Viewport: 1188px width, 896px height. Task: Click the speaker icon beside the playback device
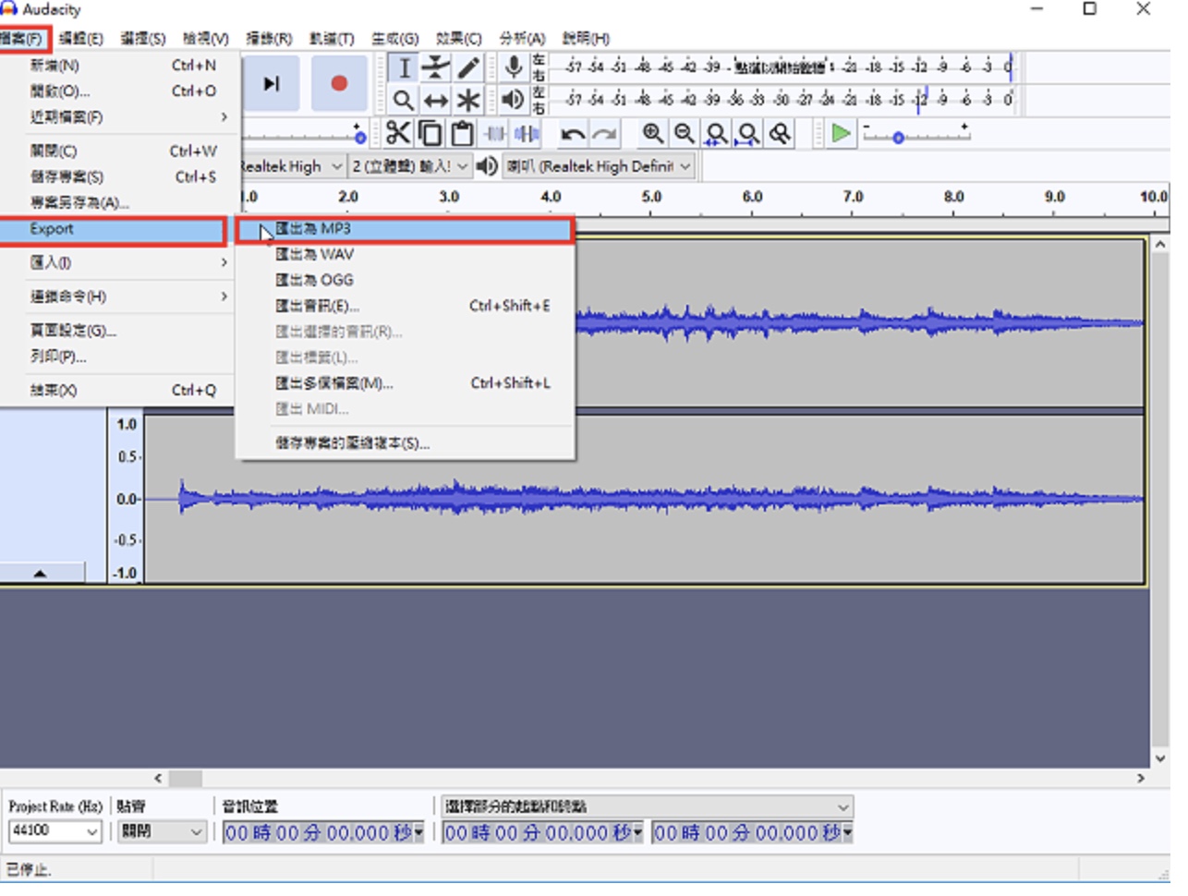pyautogui.click(x=487, y=166)
